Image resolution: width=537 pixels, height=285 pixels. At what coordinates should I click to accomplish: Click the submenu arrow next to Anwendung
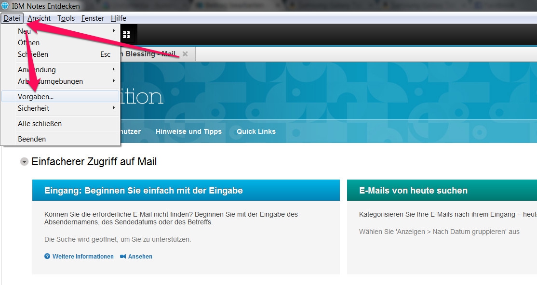click(x=113, y=69)
